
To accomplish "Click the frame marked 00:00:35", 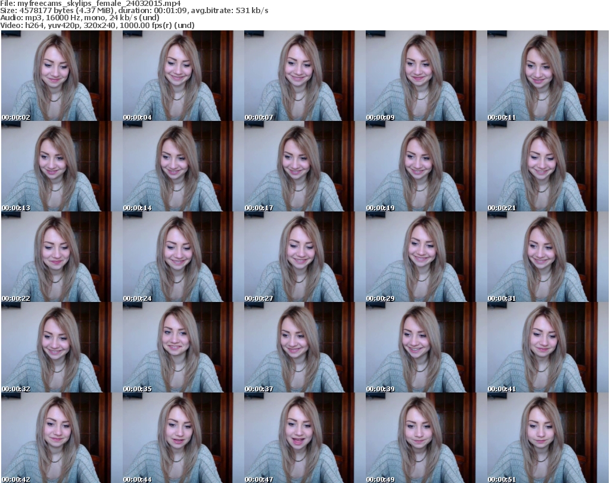I will (183, 348).
